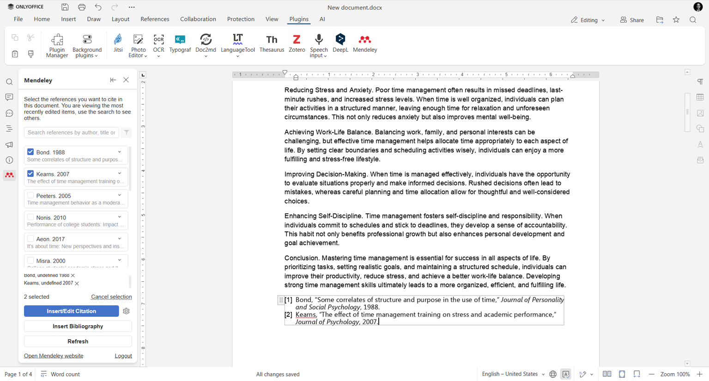Uncheck the Kearns, 2007 reference
The width and height of the screenshot is (709, 381).
click(x=30, y=174)
